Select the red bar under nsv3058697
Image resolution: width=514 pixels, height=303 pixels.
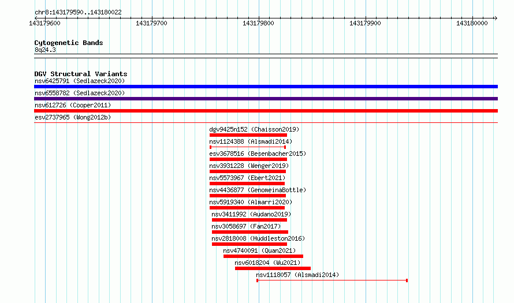coord(250,232)
